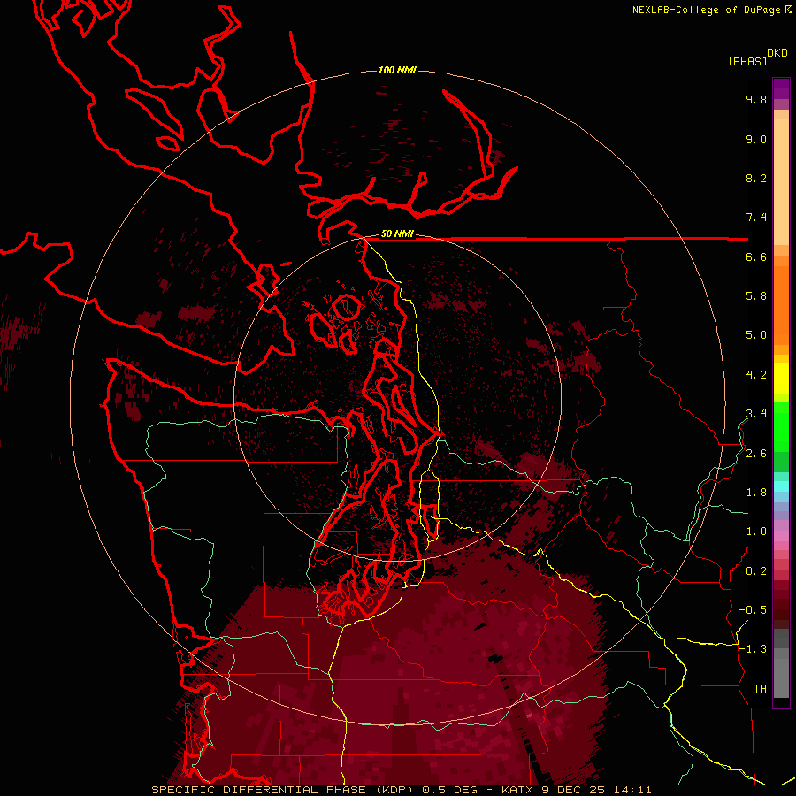Image resolution: width=796 pixels, height=796 pixels.
Task: Click the 9.8 value on the legend
Action: pos(756,99)
